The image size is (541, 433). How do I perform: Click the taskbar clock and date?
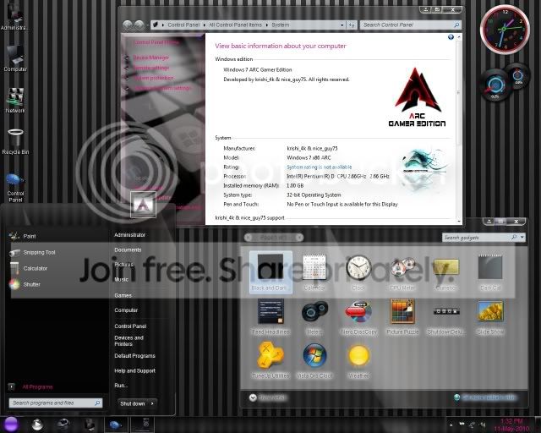(511, 425)
